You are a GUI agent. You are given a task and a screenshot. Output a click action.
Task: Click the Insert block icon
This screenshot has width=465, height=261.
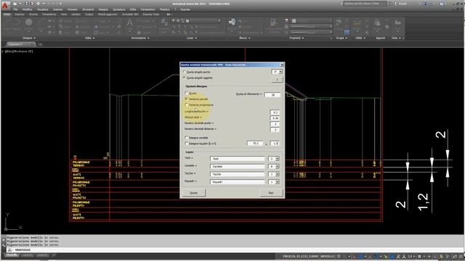click(x=232, y=22)
